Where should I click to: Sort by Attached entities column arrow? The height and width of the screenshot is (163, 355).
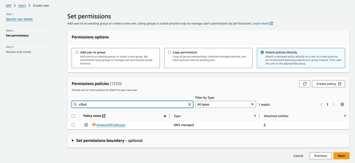pos(345,116)
